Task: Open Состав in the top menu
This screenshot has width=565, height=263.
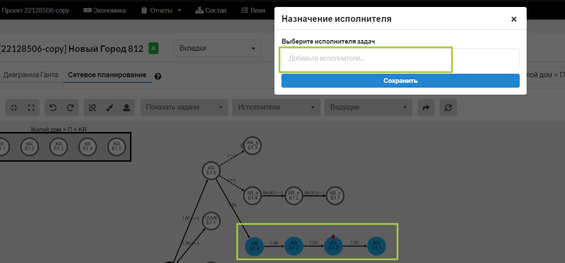Action: (x=211, y=10)
